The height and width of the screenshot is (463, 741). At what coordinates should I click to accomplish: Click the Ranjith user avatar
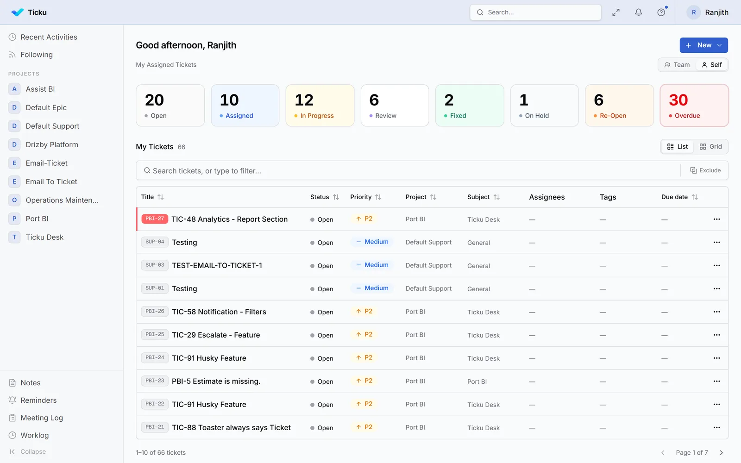693,13
